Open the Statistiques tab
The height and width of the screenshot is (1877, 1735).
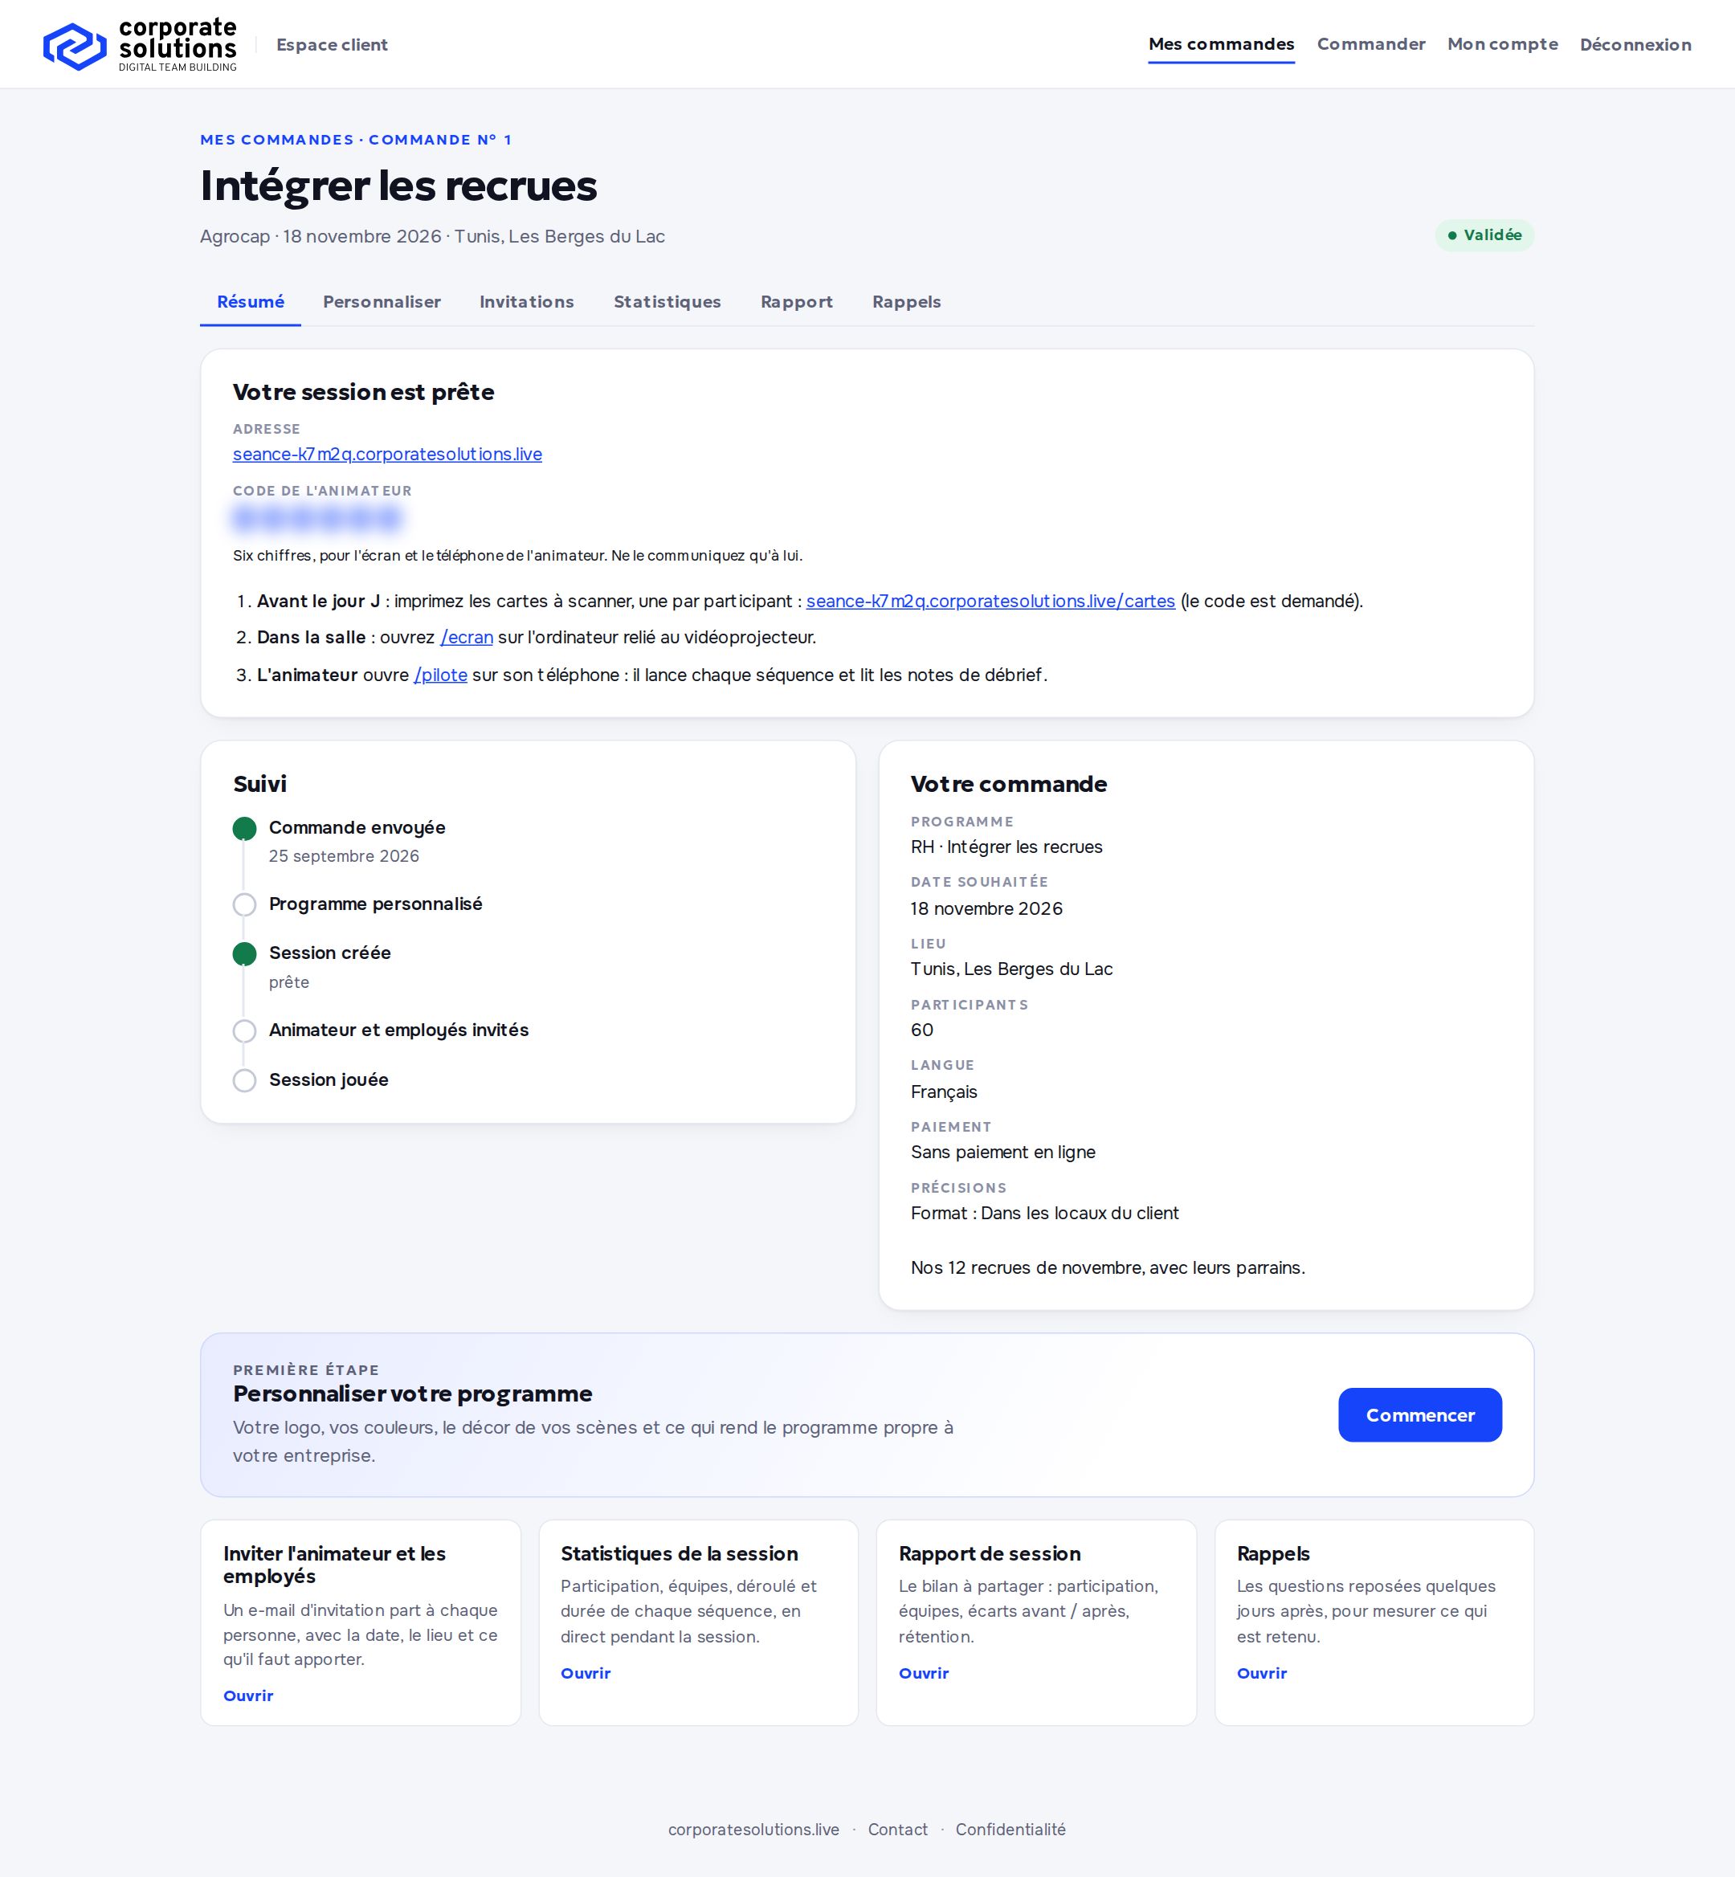(x=667, y=301)
